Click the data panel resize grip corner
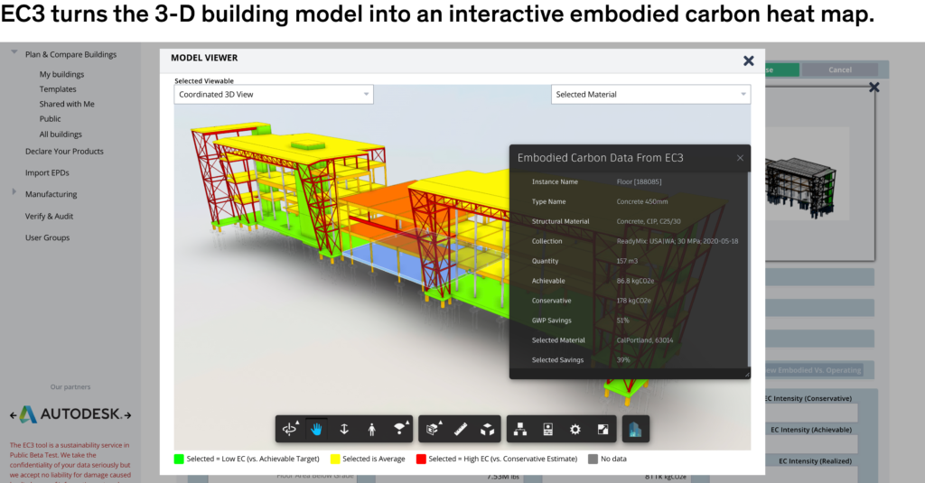The height and width of the screenshot is (483, 925). (746, 374)
